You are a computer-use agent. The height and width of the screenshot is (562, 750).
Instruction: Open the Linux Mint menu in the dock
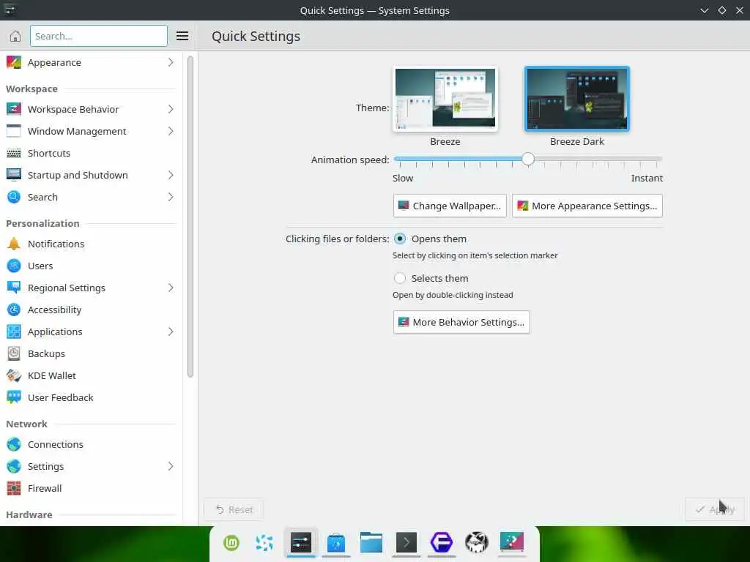(x=231, y=543)
